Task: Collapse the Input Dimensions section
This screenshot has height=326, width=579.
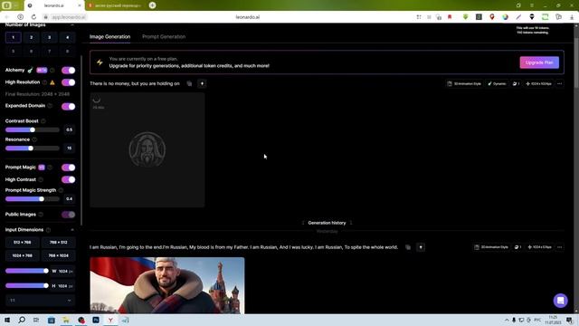Action: pyautogui.click(x=72, y=230)
